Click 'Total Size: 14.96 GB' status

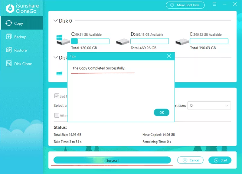(67, 135)
